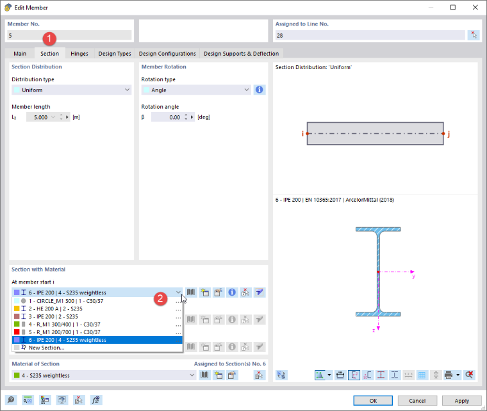Viewport: 487px width, 411px height.
Task: Click search help icon in bottom toolbar
Action: [x=11, y=400]
